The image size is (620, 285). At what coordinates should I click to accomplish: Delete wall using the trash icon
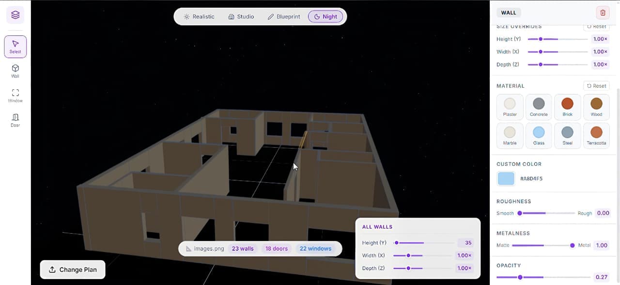(x=603, y=13)
